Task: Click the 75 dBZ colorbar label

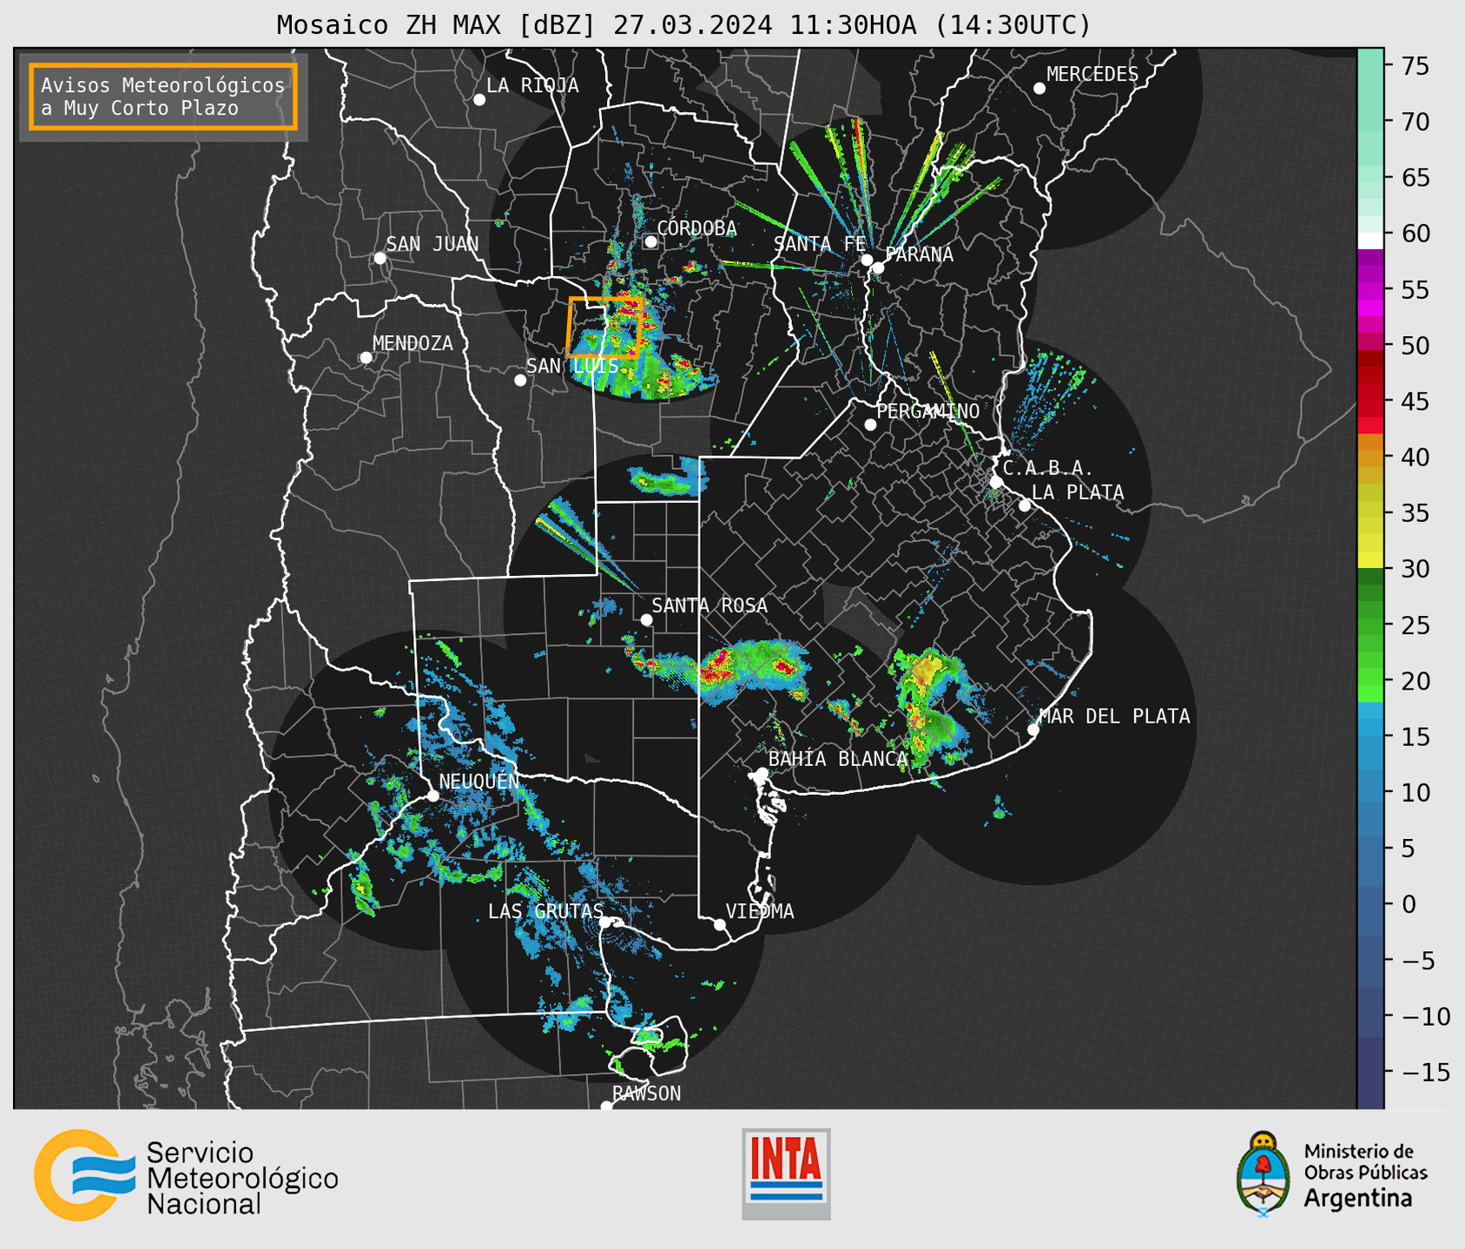Action: click(x=1415, y=66)
